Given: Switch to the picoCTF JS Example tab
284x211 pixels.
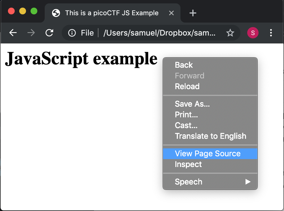Looking at the screenshot, I should tap(112, 13).
